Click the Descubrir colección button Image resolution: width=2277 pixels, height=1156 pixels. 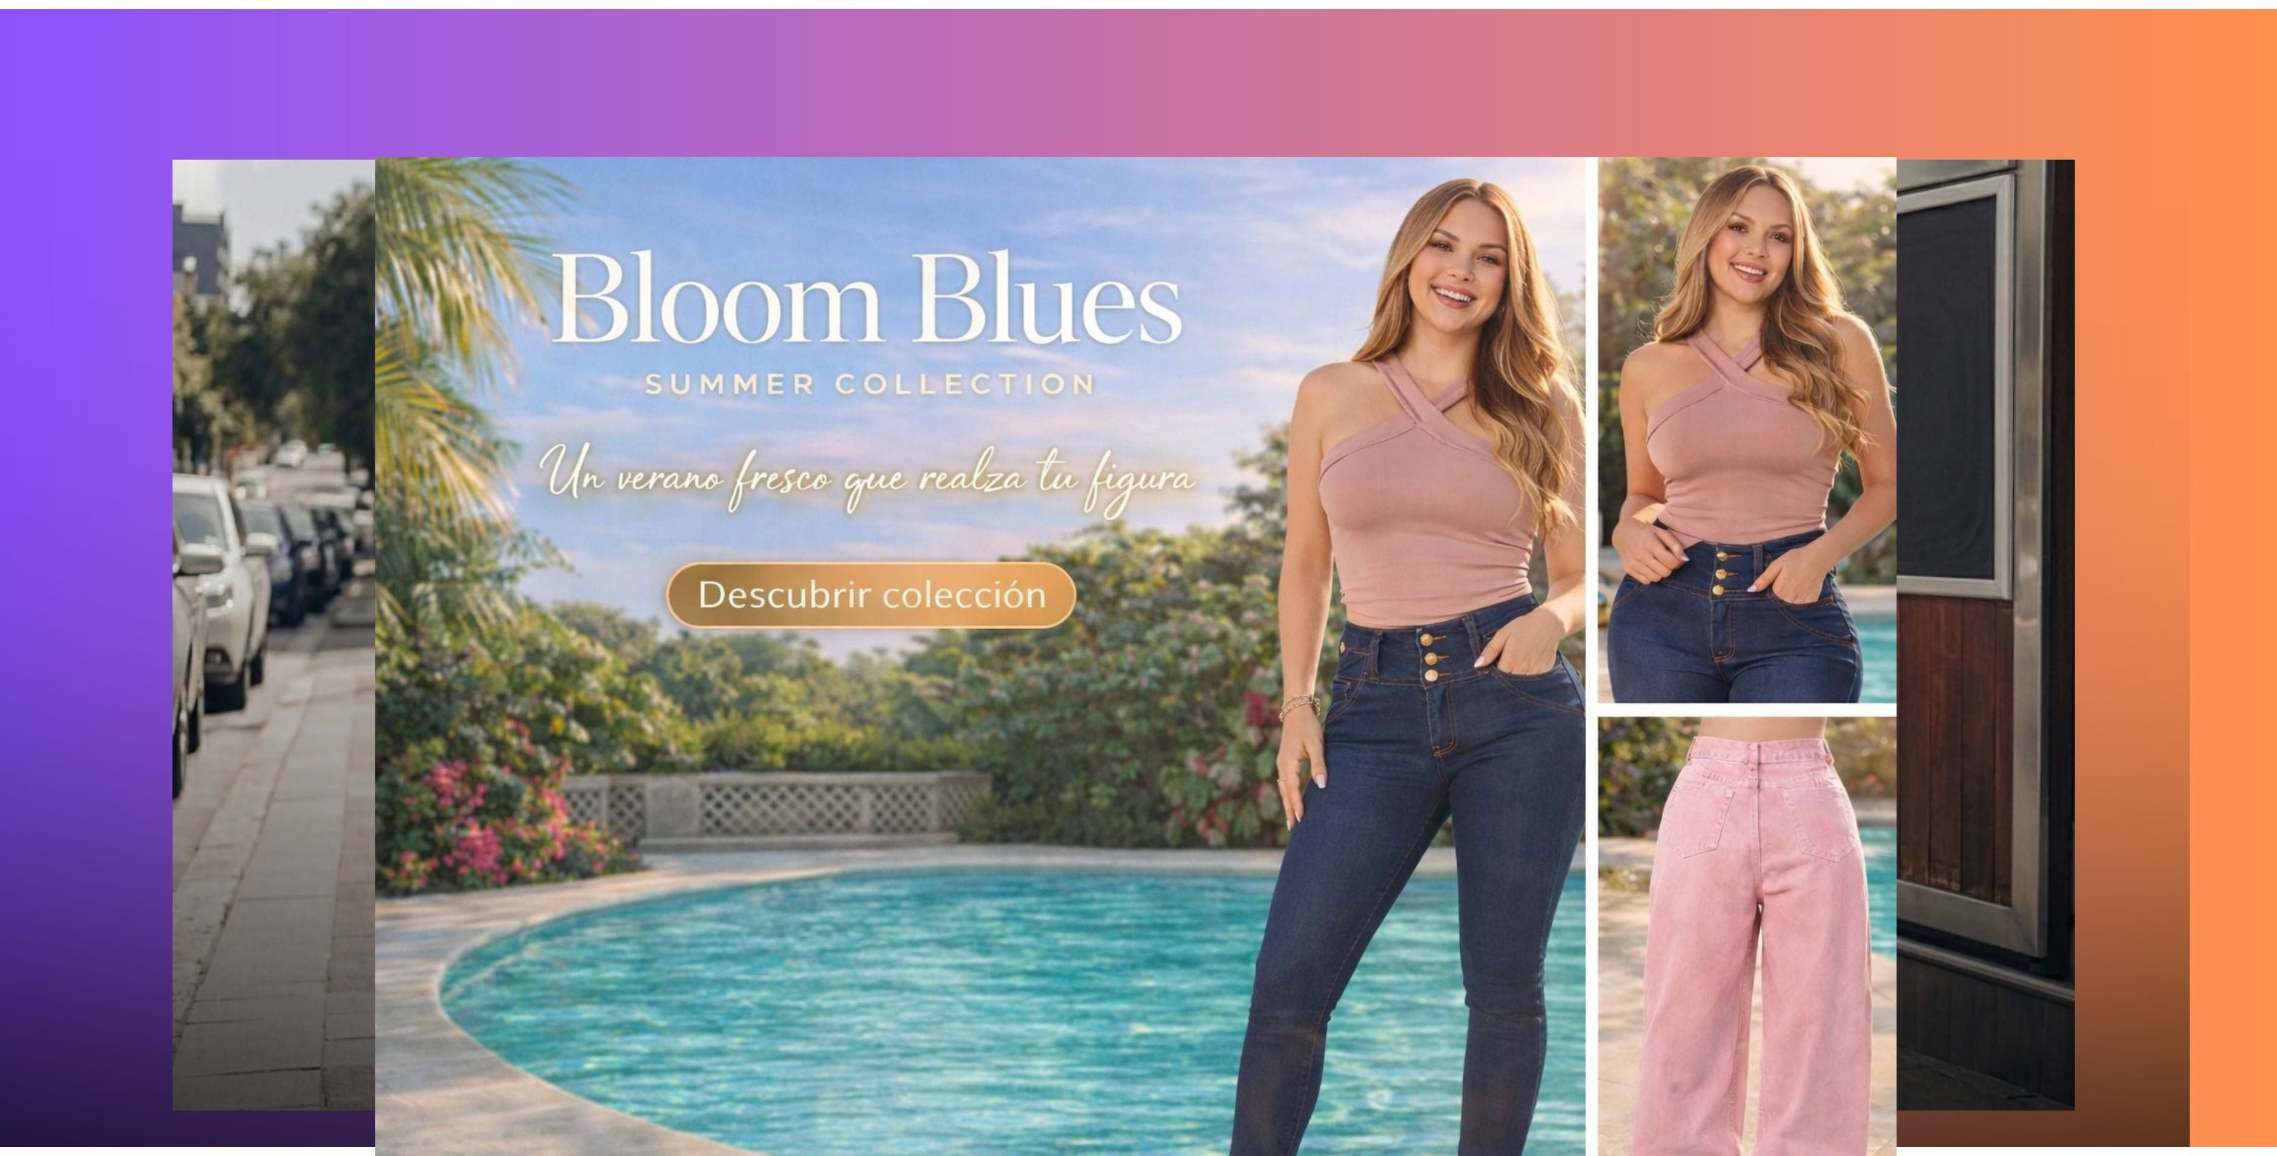coord(870,595)
